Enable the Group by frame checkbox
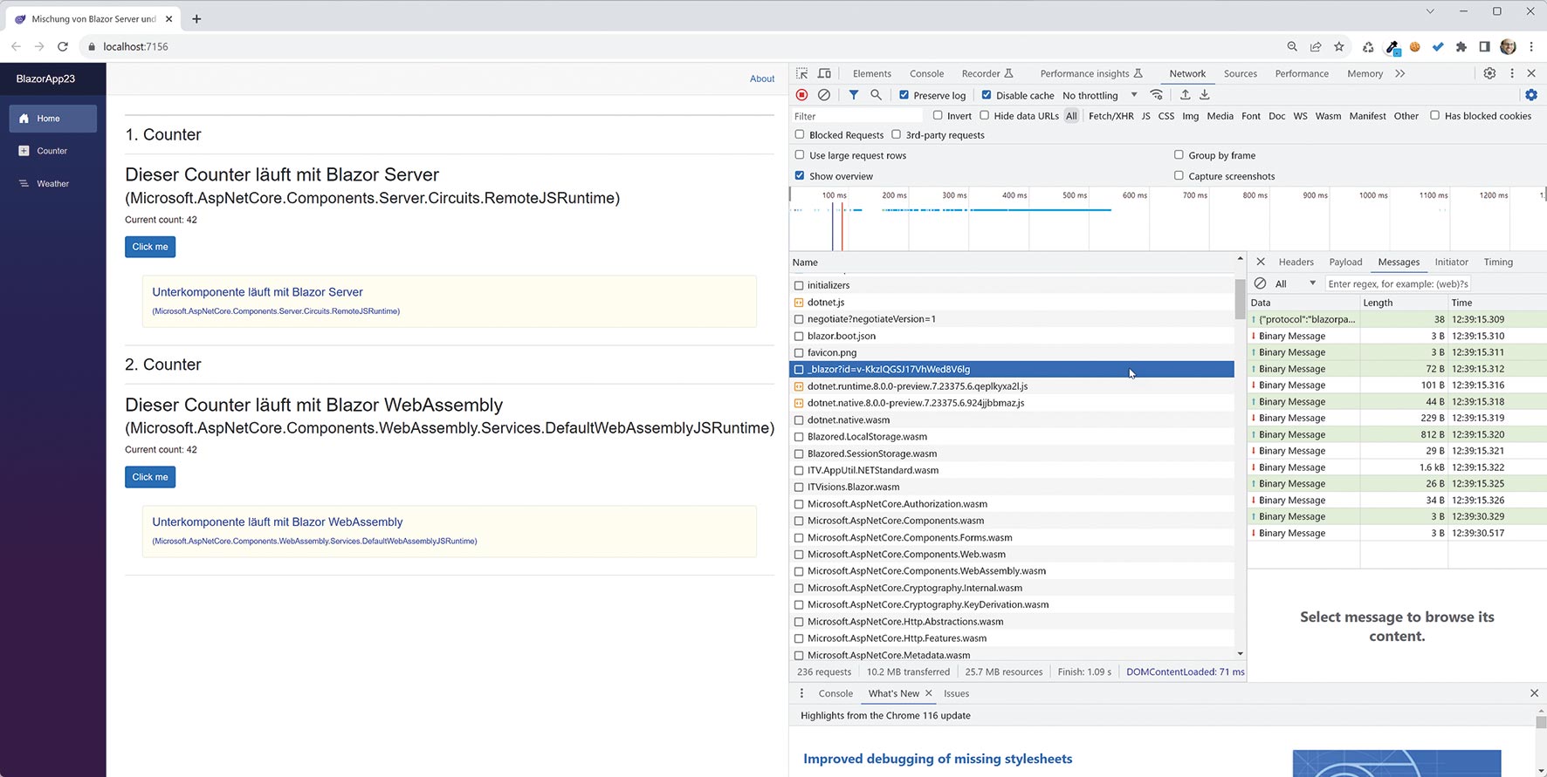The height and width of the screenshot is (777, 1547). [x=1179, y=155]
